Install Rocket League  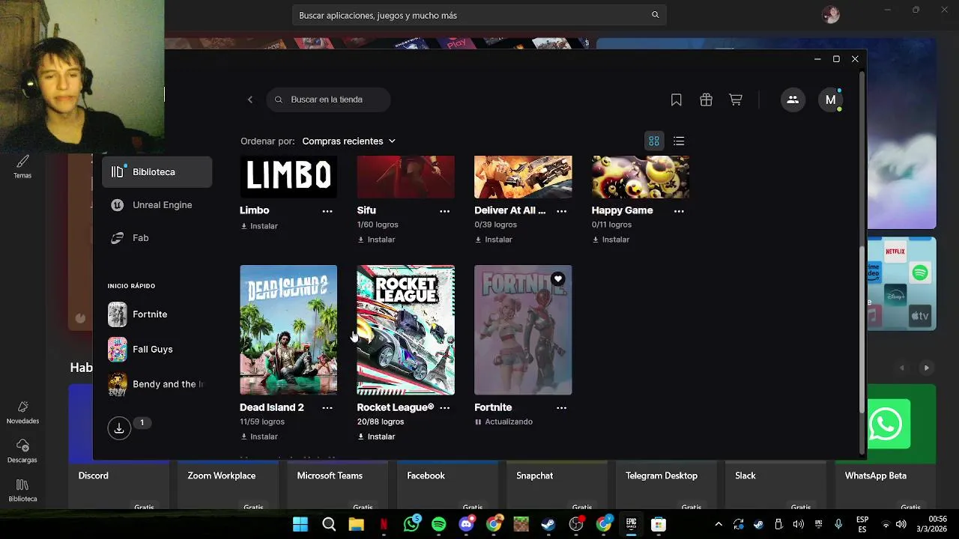[x=376, y=436]
